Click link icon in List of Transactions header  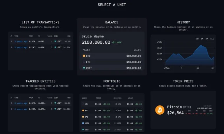pyautogui.click(x=12, y=35)
